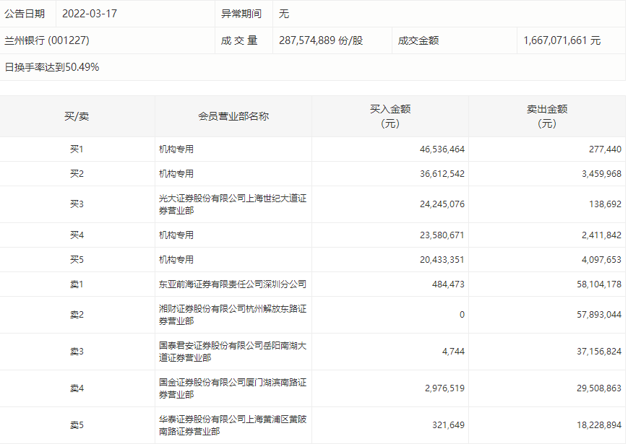
Task: Click the buy amount 46,536,464
Action: click(442, 149)
